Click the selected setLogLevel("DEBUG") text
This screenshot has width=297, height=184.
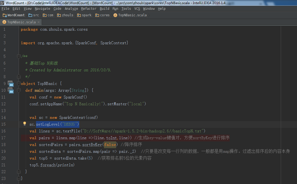click(58, 124)
